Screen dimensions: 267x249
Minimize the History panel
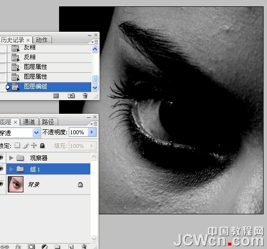(89, 36)
